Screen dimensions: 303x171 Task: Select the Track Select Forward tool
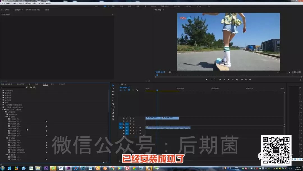point(113,88)
